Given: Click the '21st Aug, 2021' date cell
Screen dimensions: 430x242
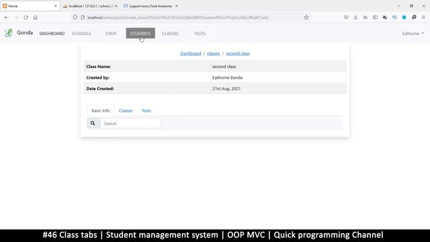Looking at the screenshot, I should [277, 89].
